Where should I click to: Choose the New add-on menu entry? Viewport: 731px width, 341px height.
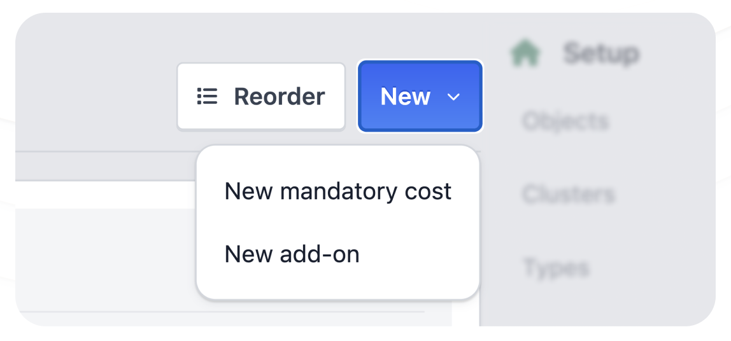pos(292,254)
